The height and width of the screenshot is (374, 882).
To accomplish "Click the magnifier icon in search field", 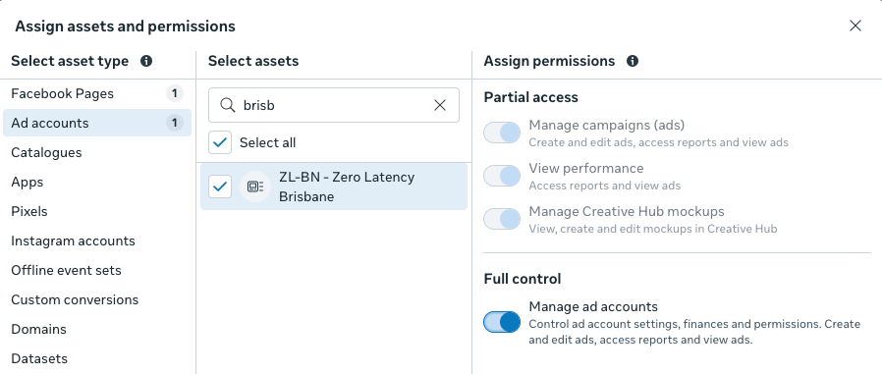I will [227, 105].
